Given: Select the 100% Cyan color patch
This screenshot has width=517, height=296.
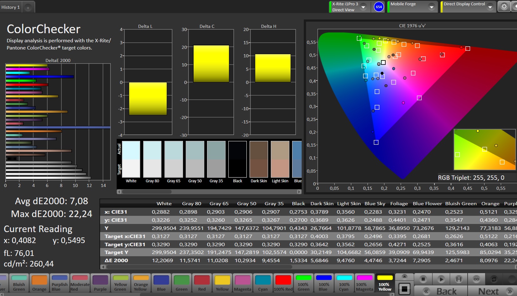Looking at the screenshot, I should 344,283.
